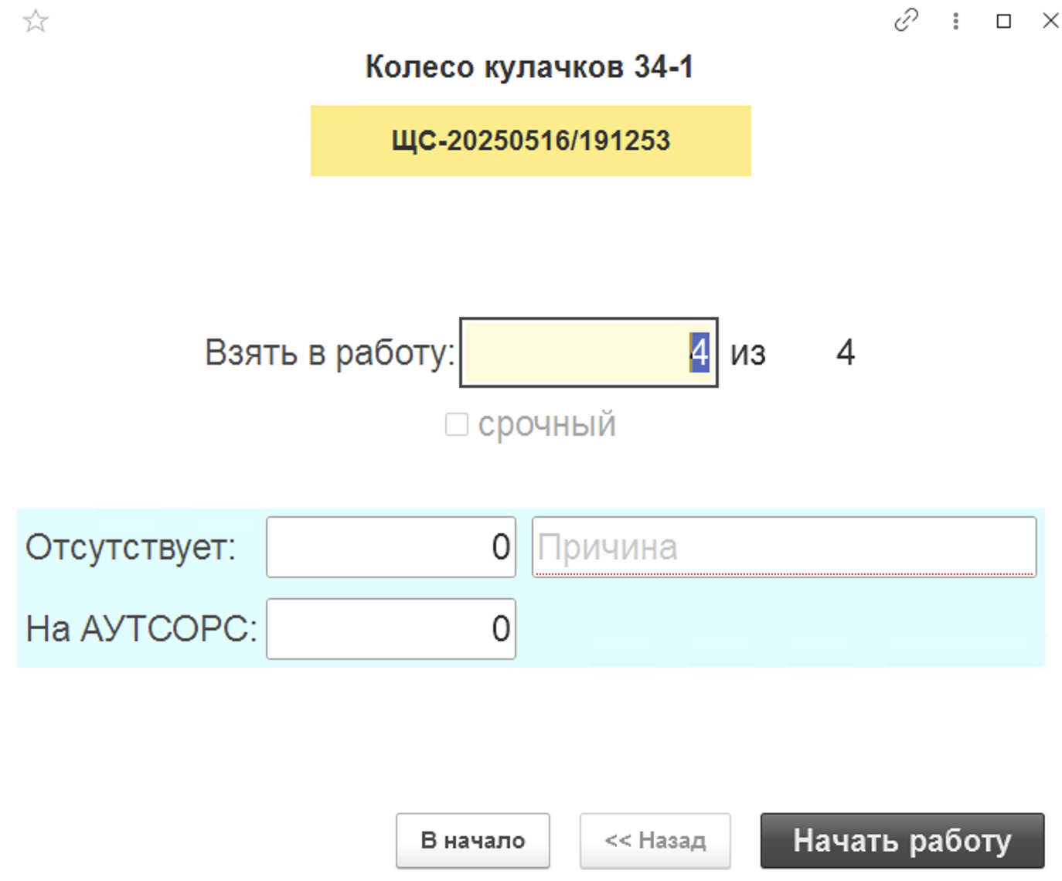Maximize the dialog window
Viewport: 1062px width, 881px height.
coord(1003,21)
